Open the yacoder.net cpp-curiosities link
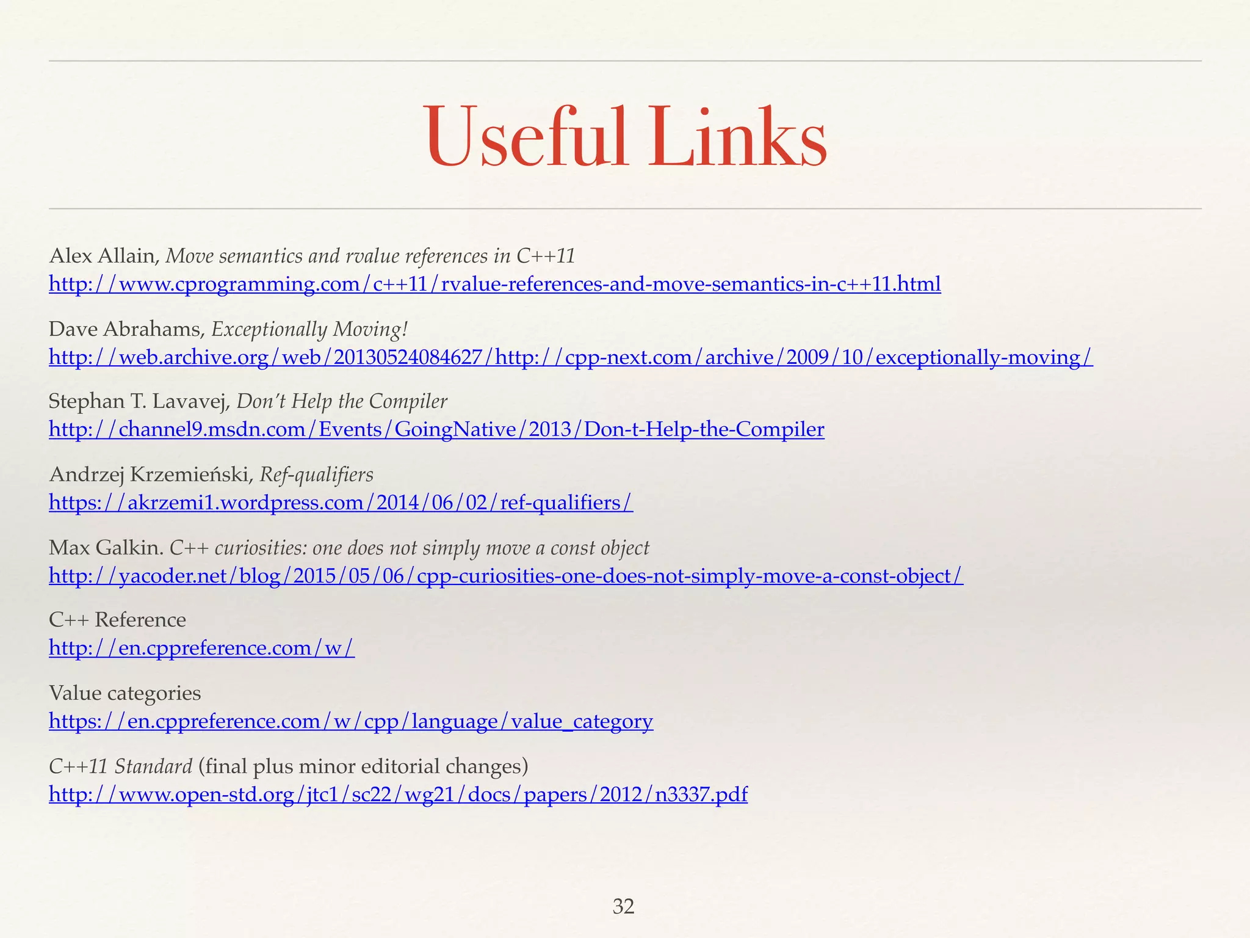1250x938 pixels. pyautogui.click(x=506, y=576)
